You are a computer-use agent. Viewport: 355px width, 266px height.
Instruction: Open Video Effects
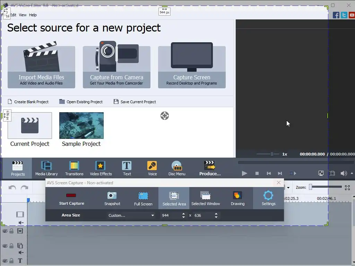click(x=101, y=168)
